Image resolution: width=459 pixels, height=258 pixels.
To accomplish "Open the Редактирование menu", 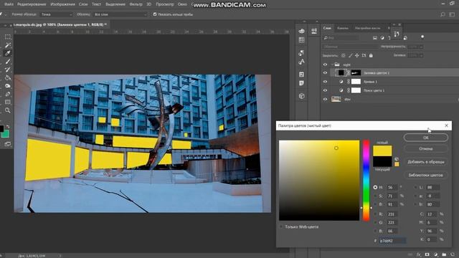I will [32, 4].
